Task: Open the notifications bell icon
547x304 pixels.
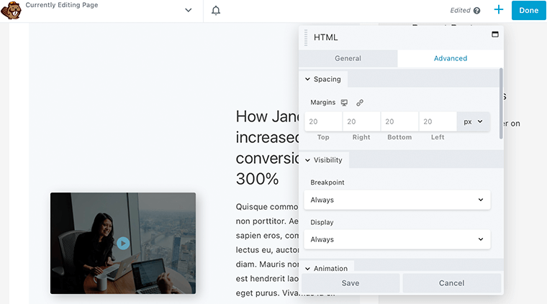Action: click(x=216, y=11)
